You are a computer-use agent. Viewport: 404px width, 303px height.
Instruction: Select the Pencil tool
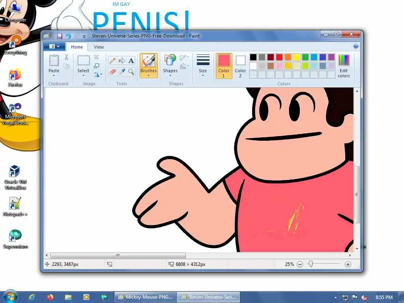click(x=112, y=60)
